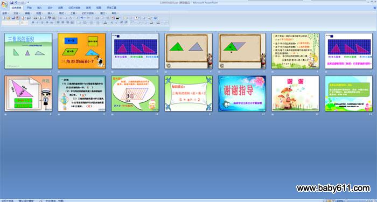Screen dimensions: 377x202
Task: Toggle Bold formatting button
Action: pos(33,23)
